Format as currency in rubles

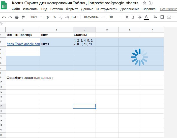tap(48, 17)
